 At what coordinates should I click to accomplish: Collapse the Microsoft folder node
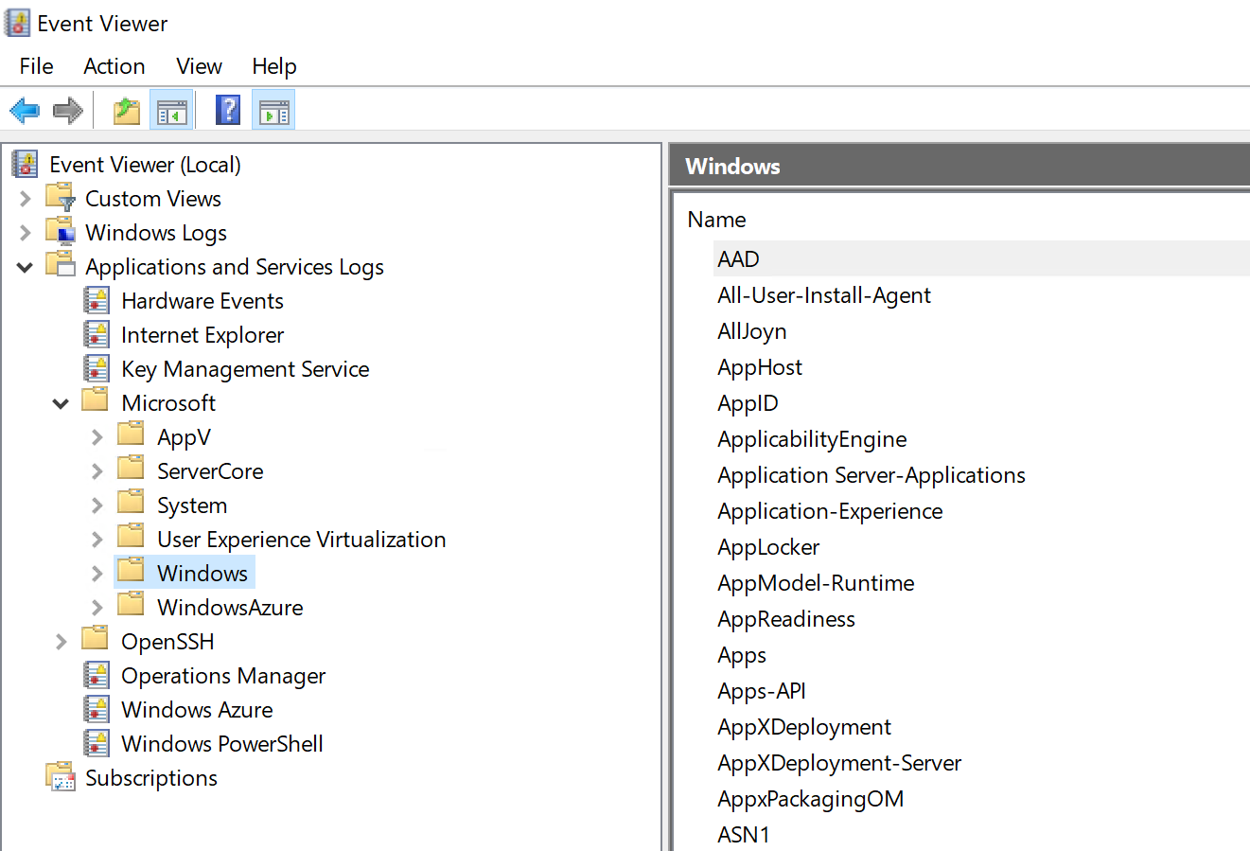pyautogui.click(x=61, y=403)
